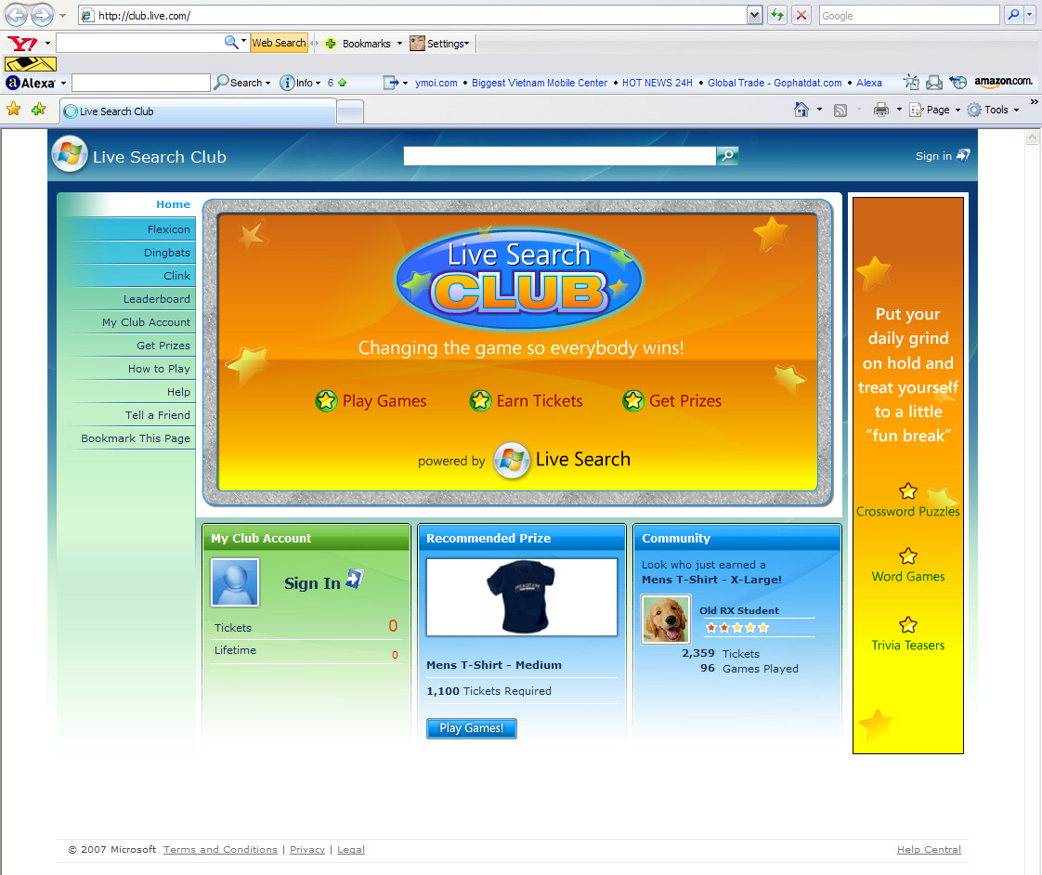This screenshot has width=1042, height=875.
Task: Click the Stop loading red X icon
Action: coord(801,15)
